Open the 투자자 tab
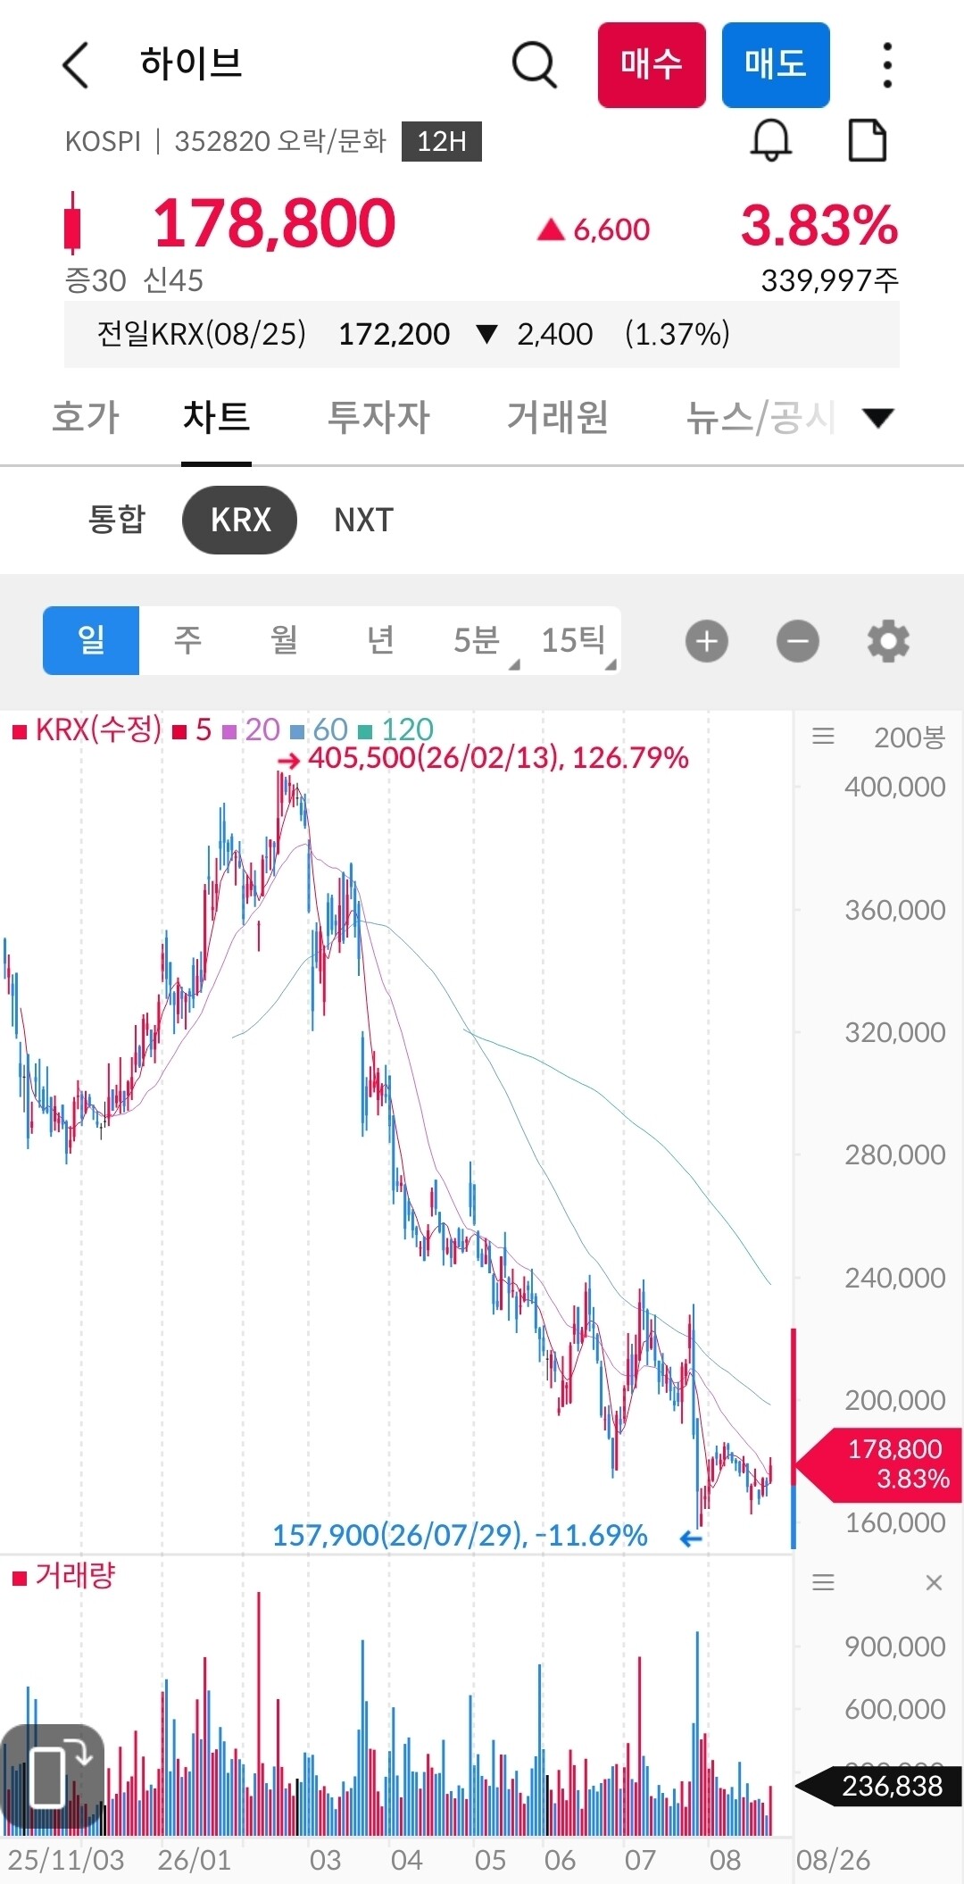The image size is (964, 1884). pos(378,417)
